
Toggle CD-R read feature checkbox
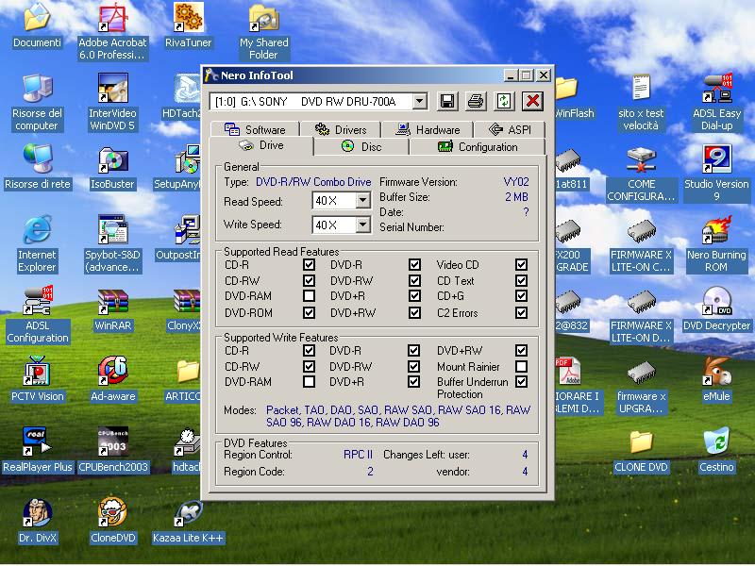point(310,264)
